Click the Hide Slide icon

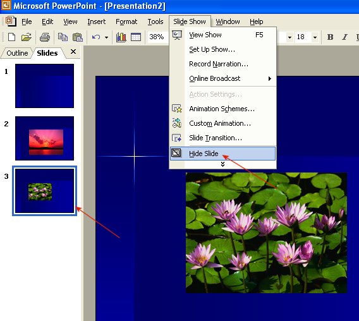click(x=176, y=153)
